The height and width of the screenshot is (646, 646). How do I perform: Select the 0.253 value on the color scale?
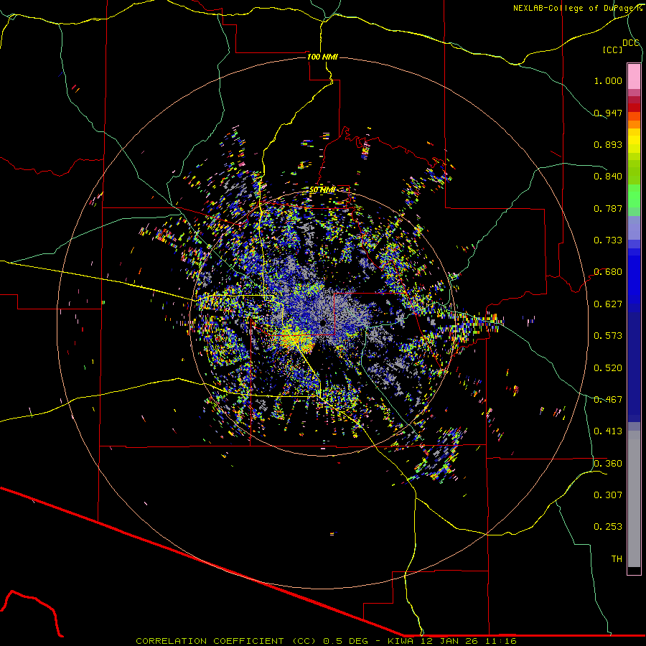[608, 527]
